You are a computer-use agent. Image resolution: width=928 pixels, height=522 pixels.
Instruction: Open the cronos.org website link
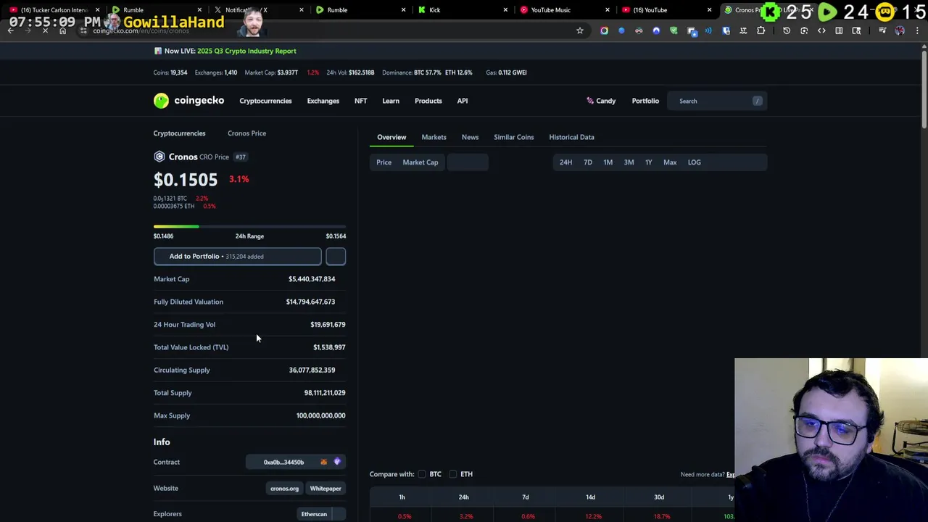[284, 489]
